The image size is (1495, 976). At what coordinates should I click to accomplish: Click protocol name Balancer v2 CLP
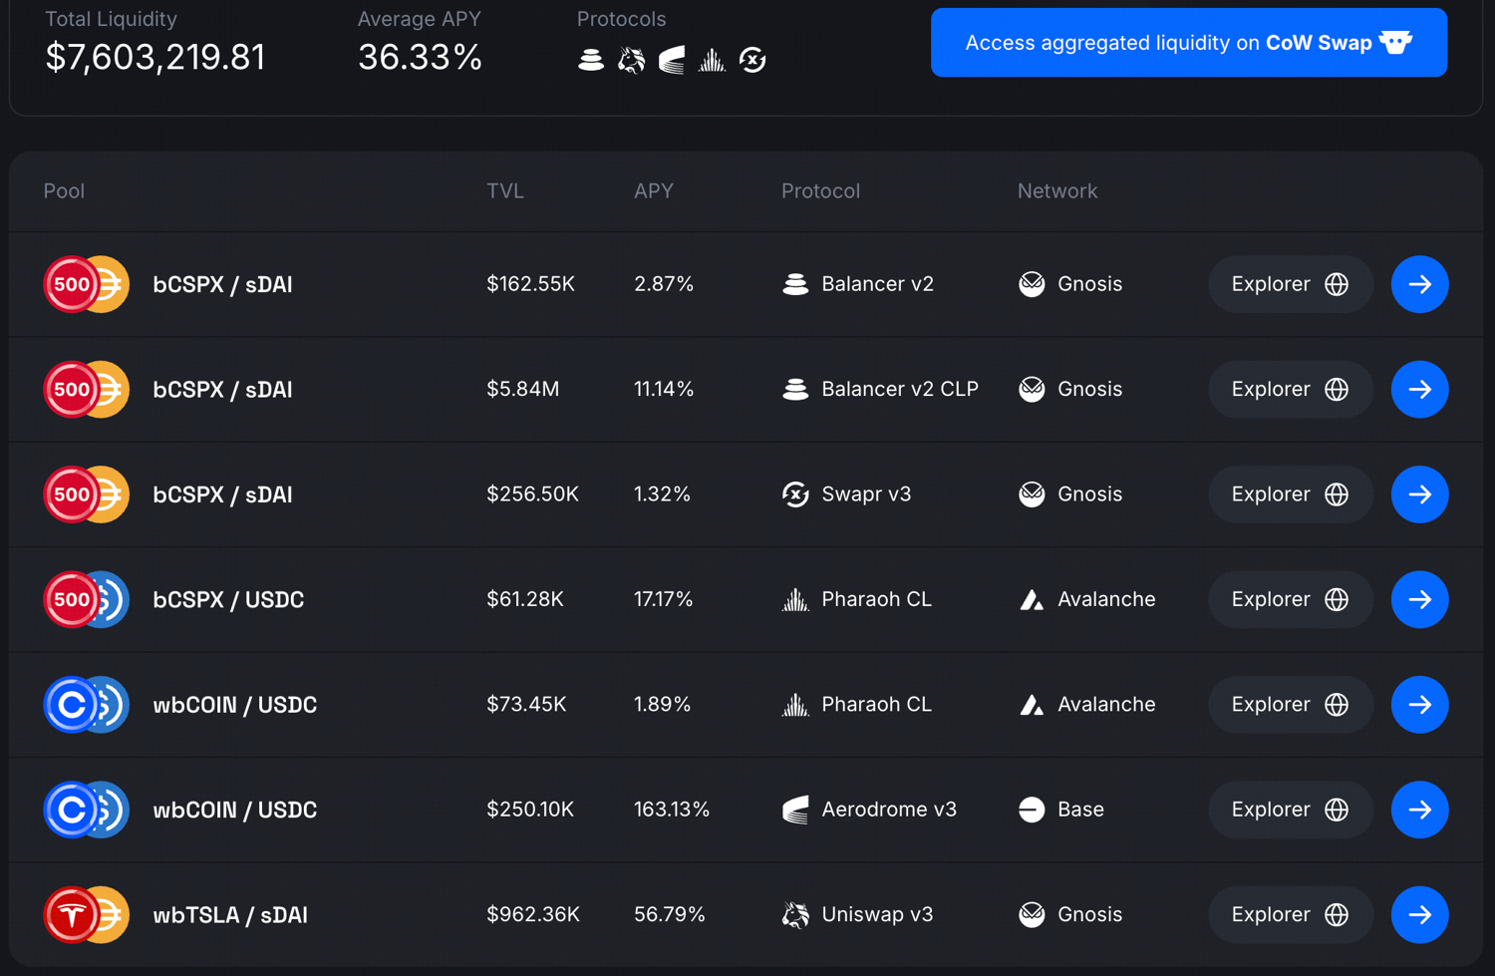click(900, 389)
